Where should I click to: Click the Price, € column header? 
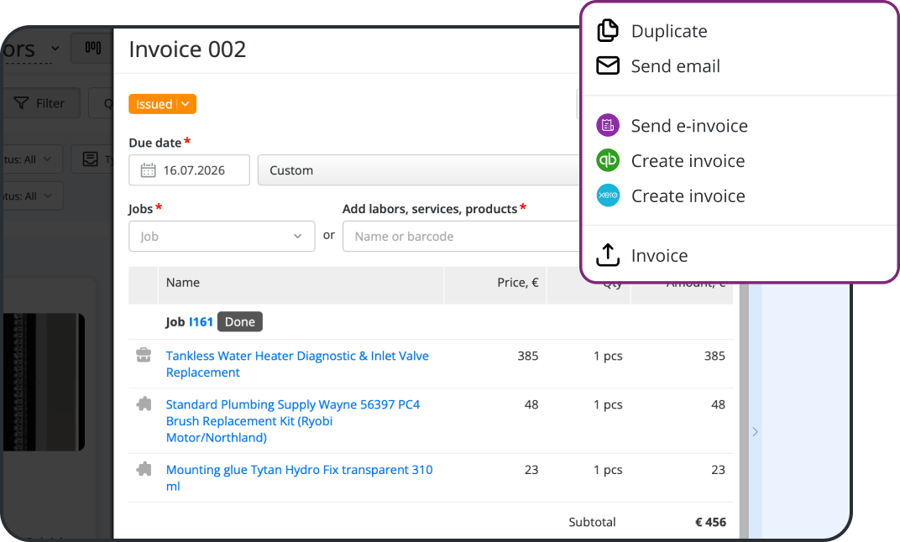pyautogui.click(x=518, y=282)
